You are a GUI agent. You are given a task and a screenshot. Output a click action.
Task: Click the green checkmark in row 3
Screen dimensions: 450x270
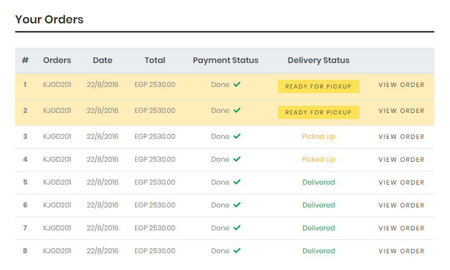(x=237, y=136)
